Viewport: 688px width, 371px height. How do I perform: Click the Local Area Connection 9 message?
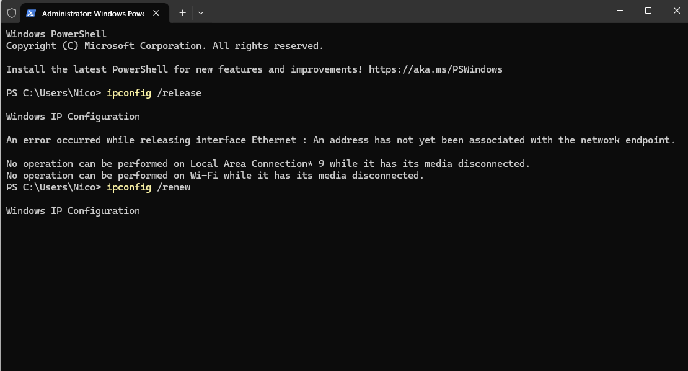pyautogui.click(x=267, y=163)
